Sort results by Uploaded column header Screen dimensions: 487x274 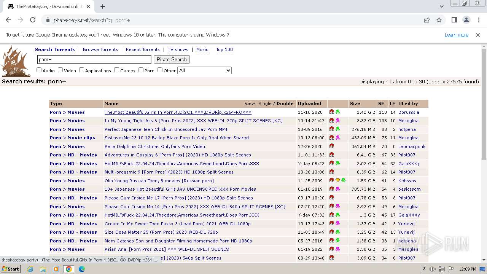(309, 104)
